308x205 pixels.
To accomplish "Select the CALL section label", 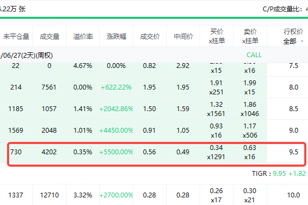I will (254, 55).
